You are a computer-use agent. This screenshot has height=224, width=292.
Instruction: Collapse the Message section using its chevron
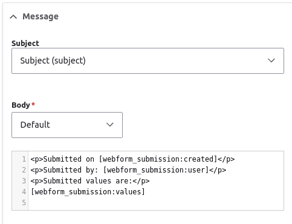(x=13, y=17)
